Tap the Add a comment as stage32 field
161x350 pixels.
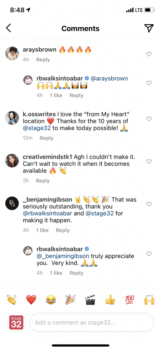(x=91, y=322)
